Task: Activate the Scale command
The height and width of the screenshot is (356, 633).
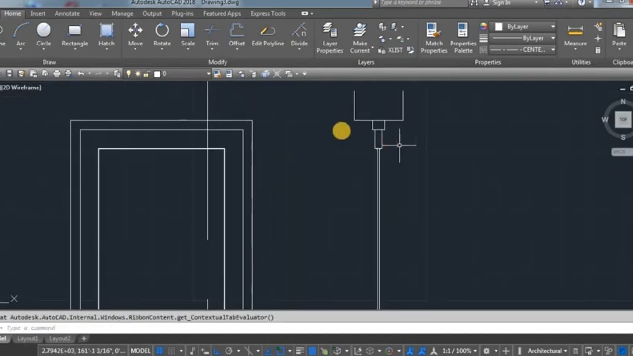Action: tap(188, 35)
